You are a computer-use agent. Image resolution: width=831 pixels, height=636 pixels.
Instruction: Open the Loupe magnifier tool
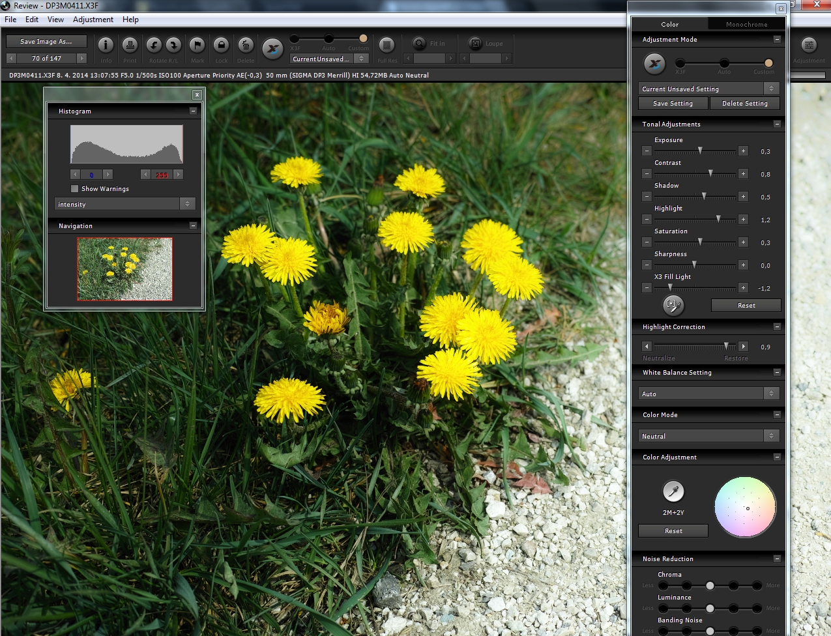(x=476, y=44)
